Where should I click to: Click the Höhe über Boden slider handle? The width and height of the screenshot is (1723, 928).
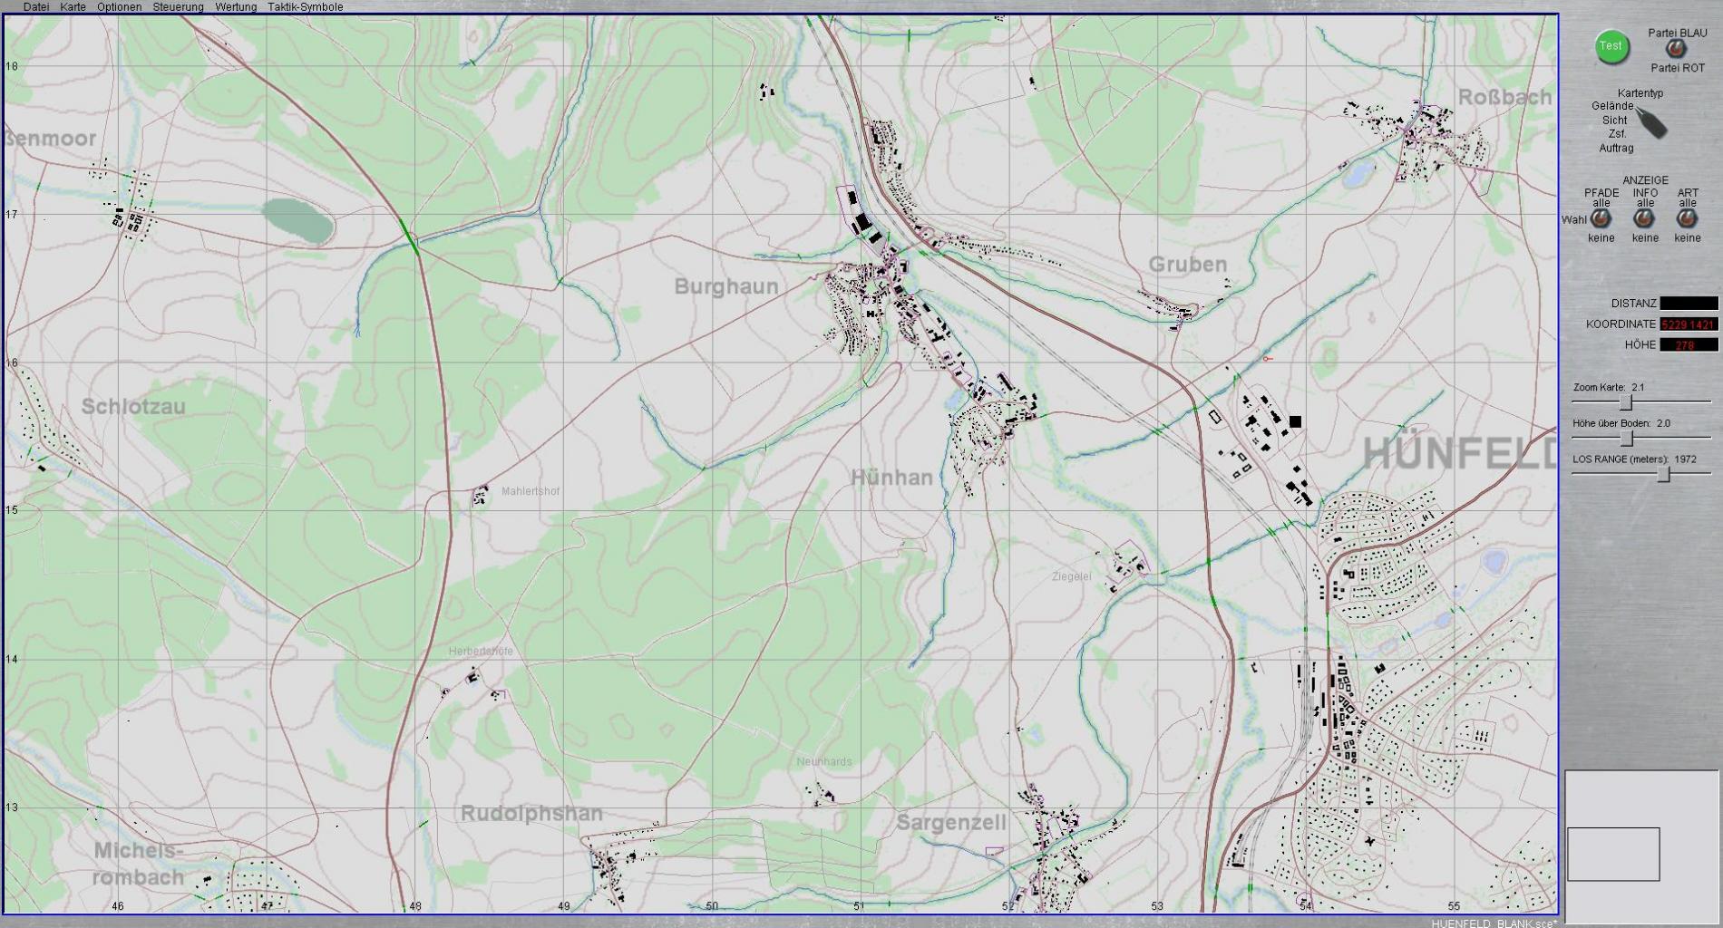[1627, 439]
